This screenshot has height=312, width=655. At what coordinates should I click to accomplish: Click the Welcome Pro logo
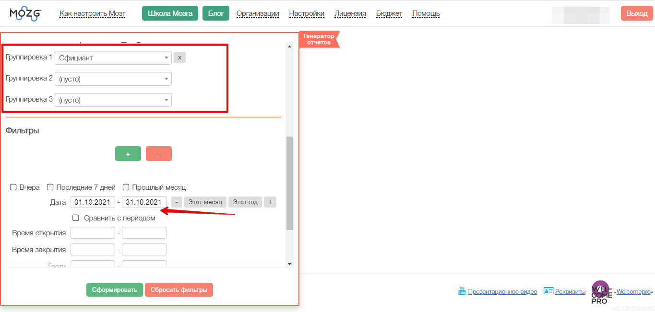pyautogui.click(x=601, y=292)
